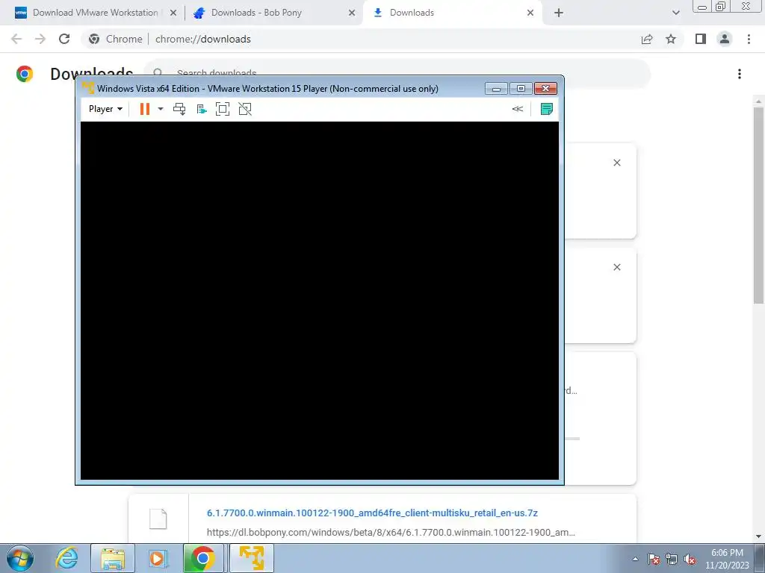The width and height of the screenshot is (765, 573).
Task: Open a new Chrome tab
Action: click(559, 13)
